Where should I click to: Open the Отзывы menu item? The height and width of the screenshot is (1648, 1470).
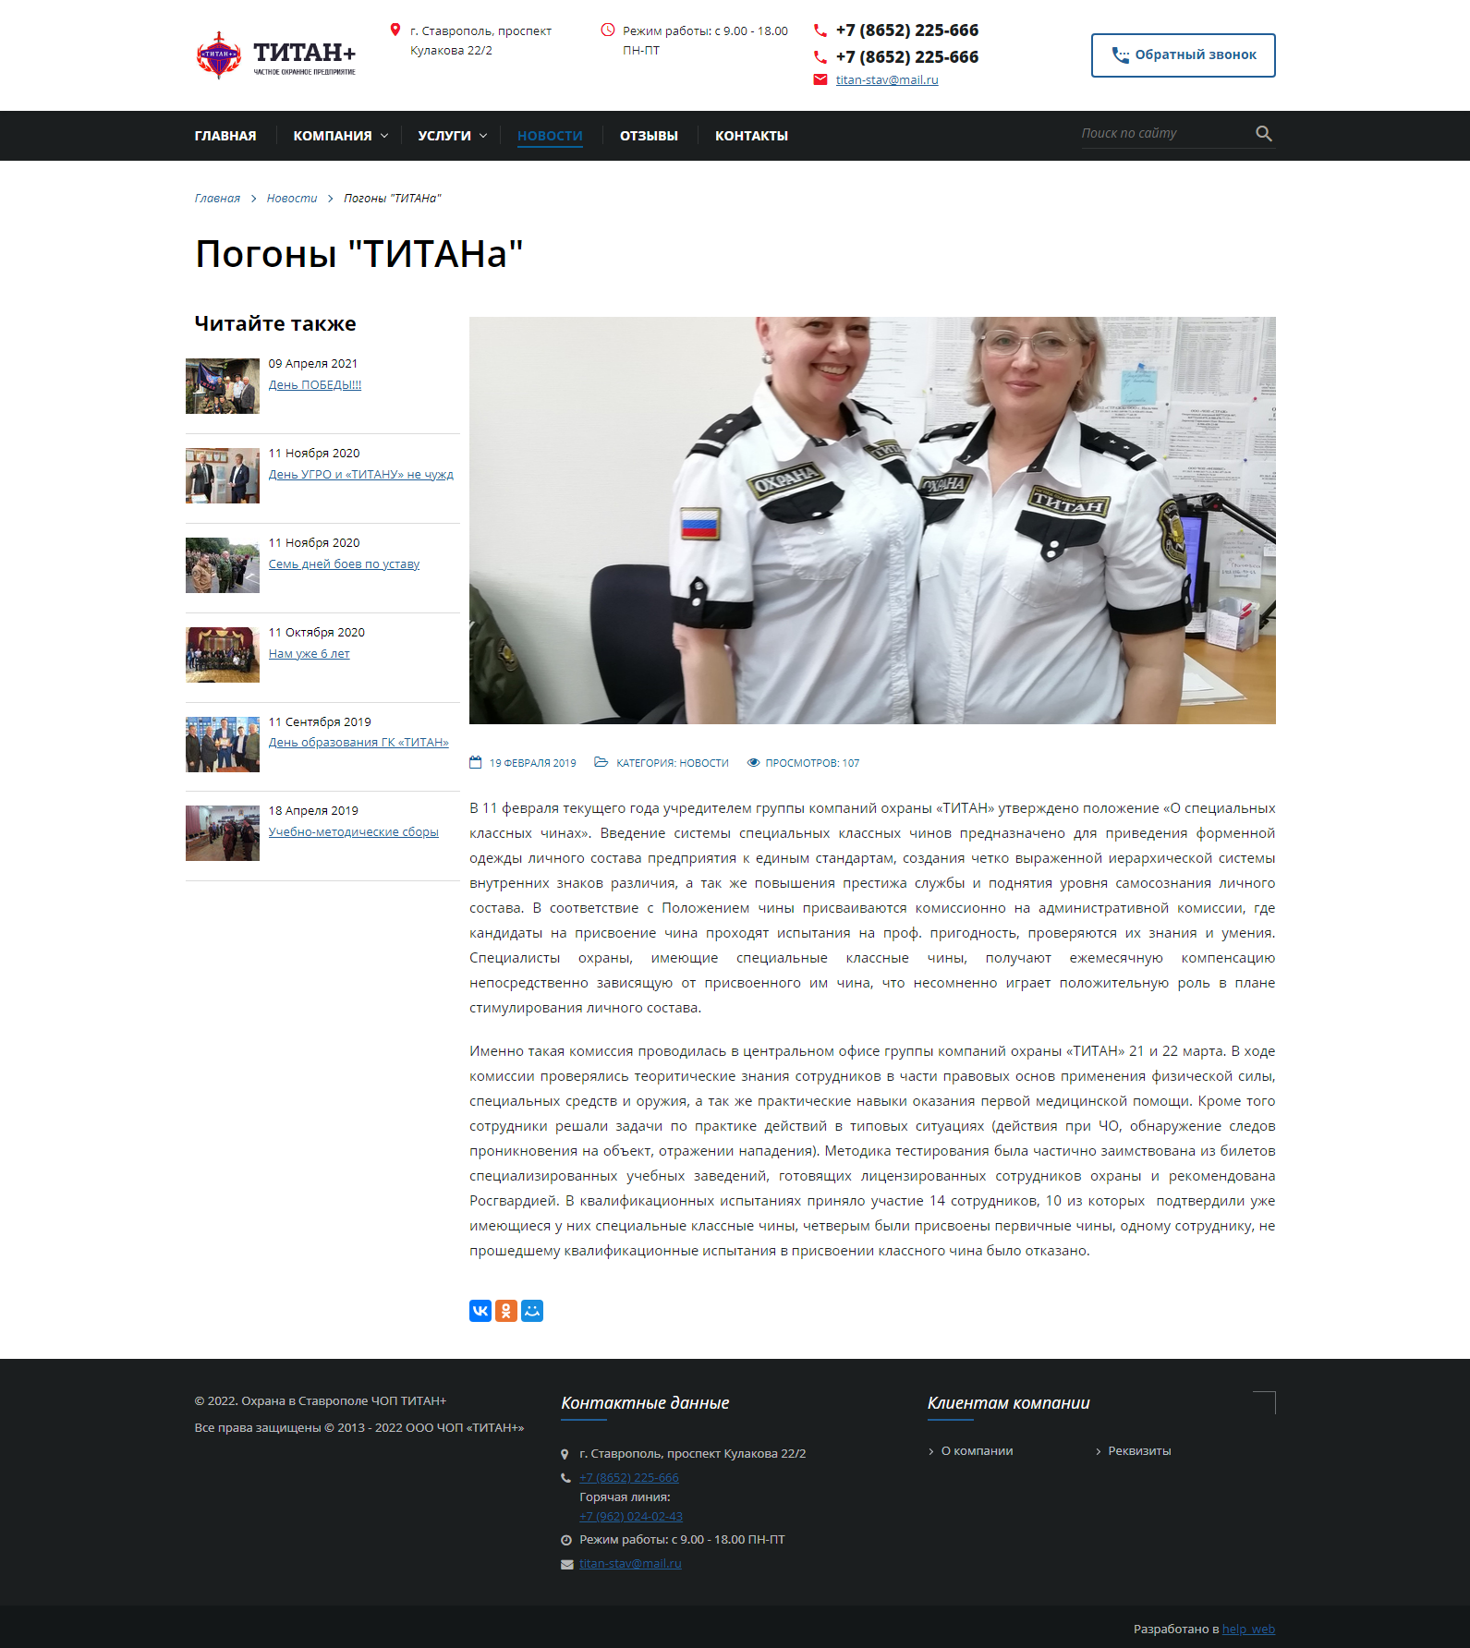coord(649,136)
